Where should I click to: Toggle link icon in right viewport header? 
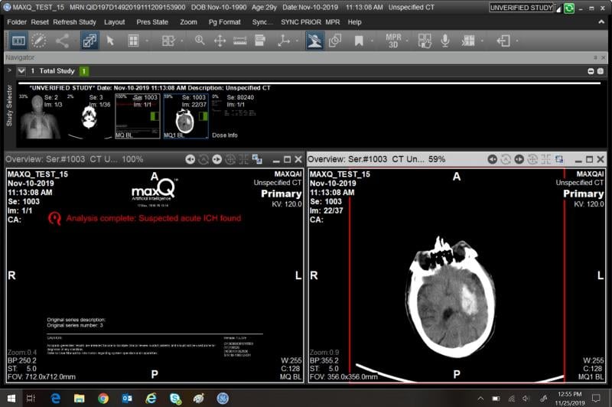559,159
